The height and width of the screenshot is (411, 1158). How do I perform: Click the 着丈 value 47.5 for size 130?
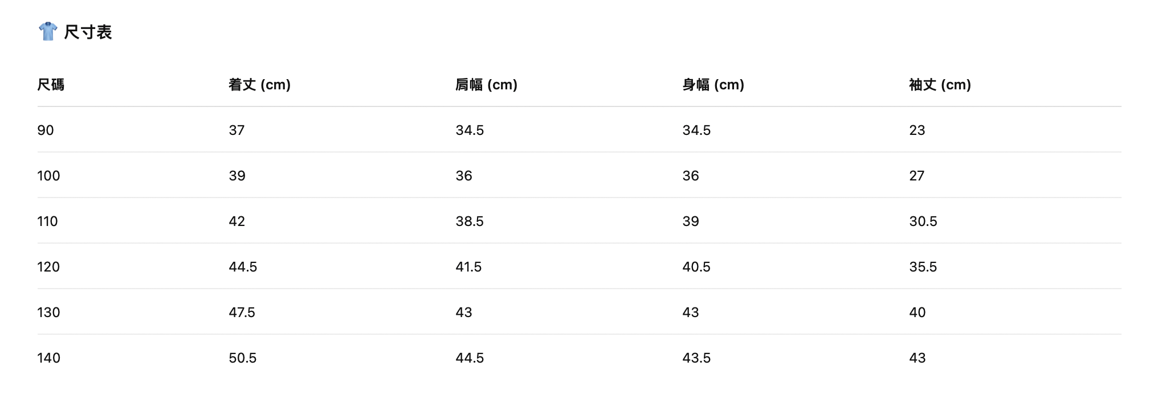[x=242, y=313]
